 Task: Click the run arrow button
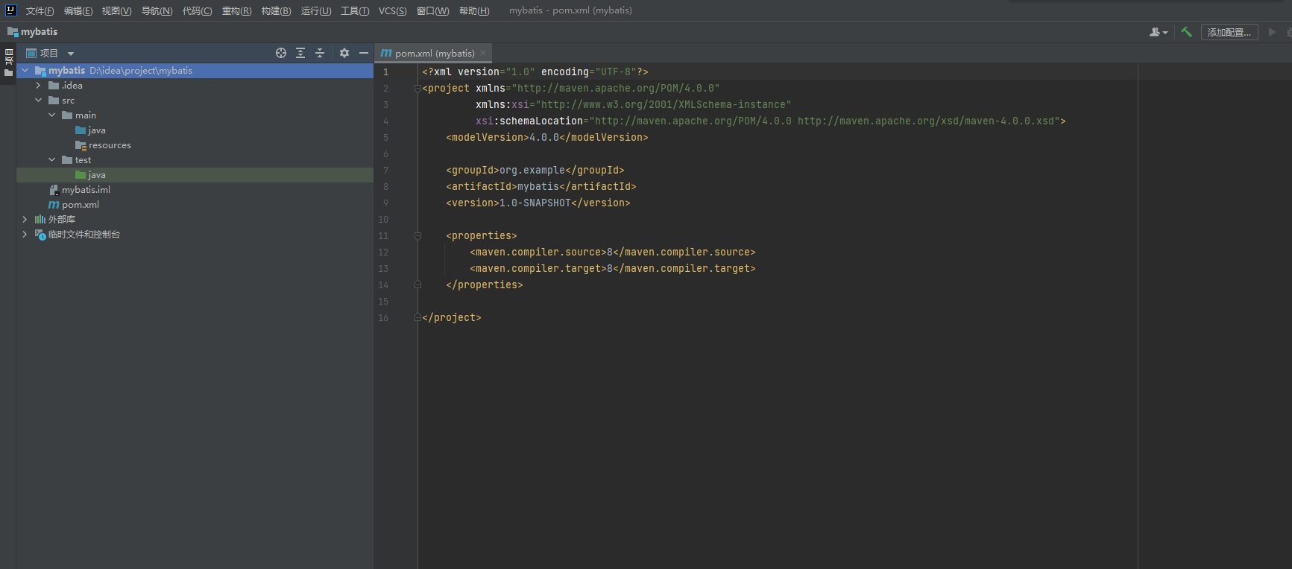1272,32
